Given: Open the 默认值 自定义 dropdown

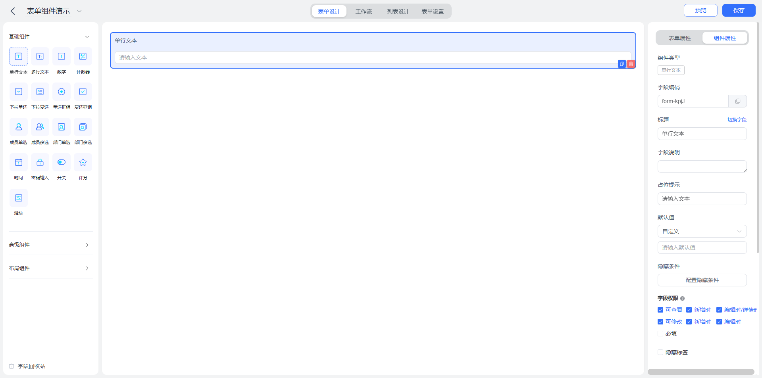Looking at the screenshot, I should 702,231.
